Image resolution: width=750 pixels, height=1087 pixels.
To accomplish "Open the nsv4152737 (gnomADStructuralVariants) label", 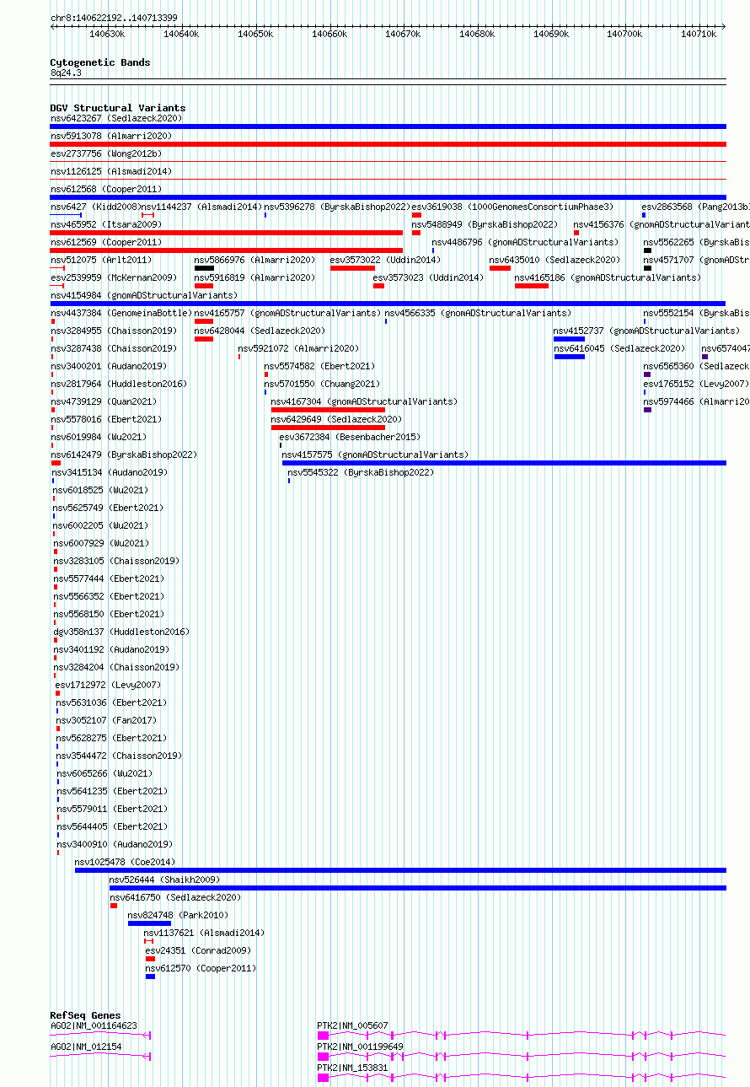I will pos(646,331).
